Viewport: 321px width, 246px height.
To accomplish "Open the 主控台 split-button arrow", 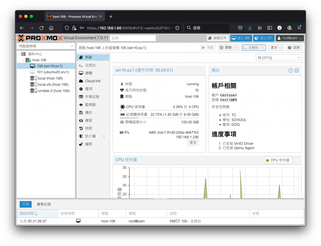I will click(263, 48).
